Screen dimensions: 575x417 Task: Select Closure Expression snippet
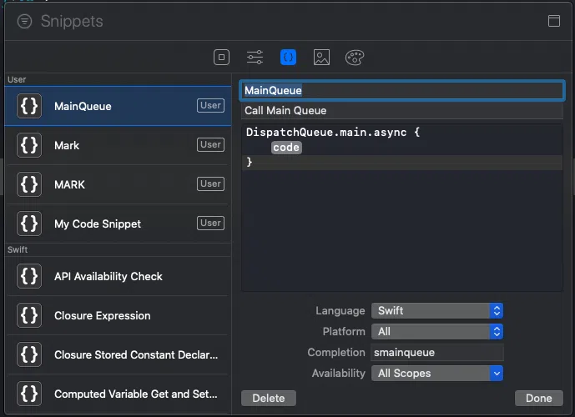tap(118, 315)
